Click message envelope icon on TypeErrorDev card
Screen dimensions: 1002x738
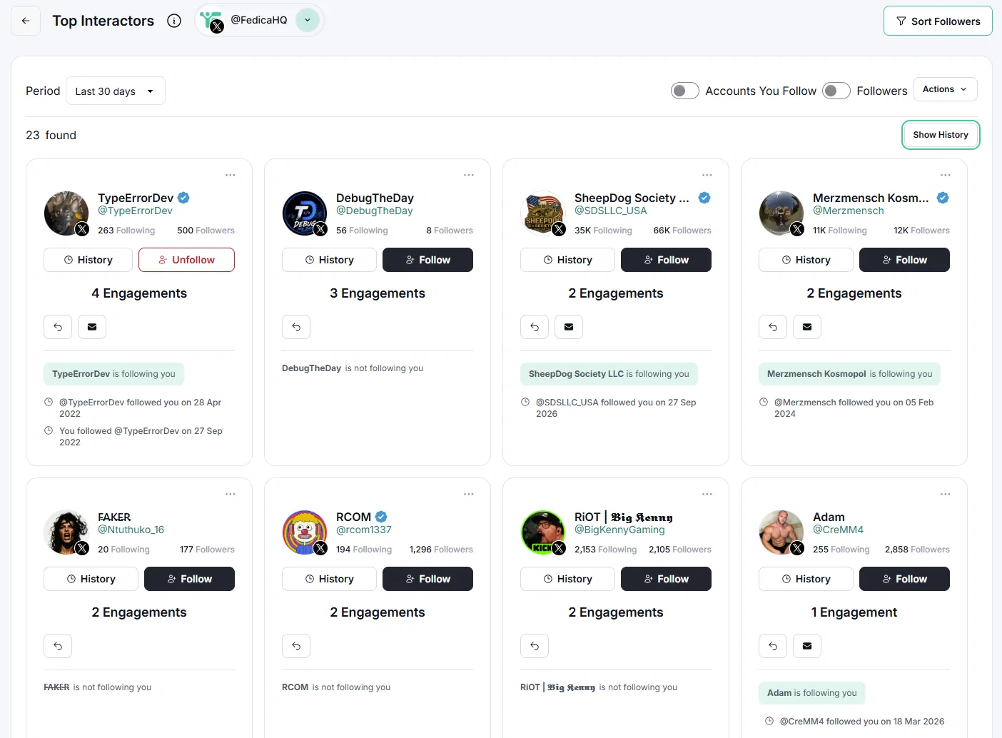point(92,327)
